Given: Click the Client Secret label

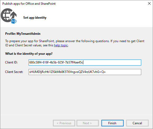Looking at the screenshot, I should click(x=14, y=72).
